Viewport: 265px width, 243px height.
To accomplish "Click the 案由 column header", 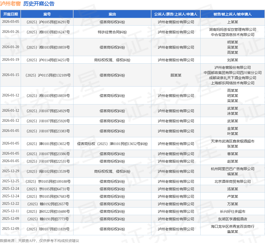I will (112, 14).
